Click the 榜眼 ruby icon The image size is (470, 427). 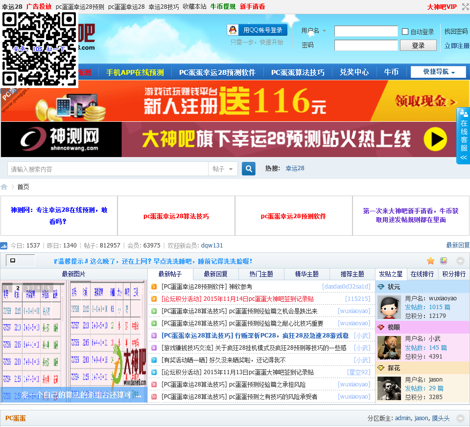(x=381, y=328)
